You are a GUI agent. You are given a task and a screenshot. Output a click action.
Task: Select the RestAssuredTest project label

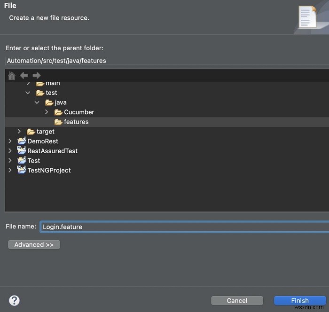point(53,151)
